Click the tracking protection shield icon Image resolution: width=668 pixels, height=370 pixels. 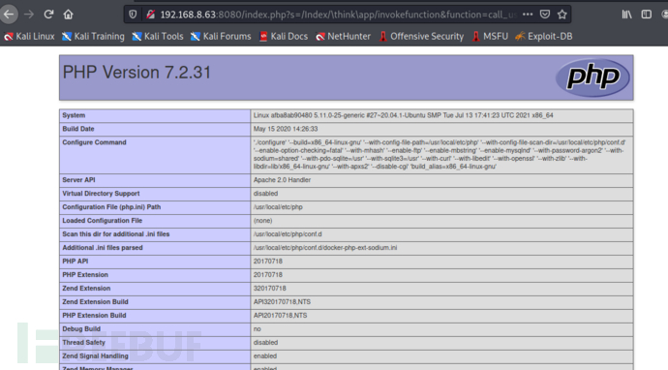[x=133, y=15]
